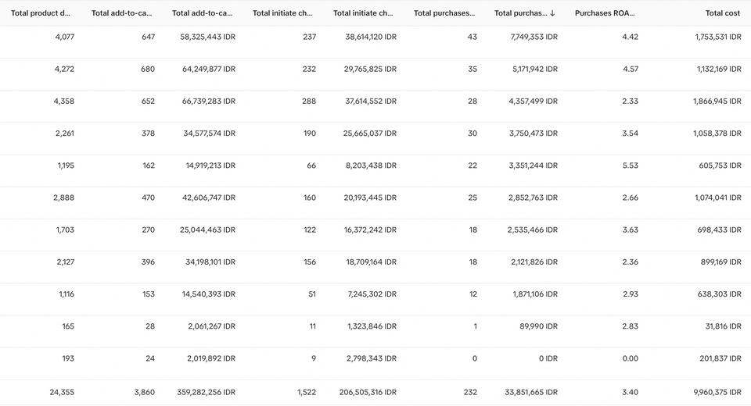Select the 5.53 ROAS value cell
The image size is (751, 406).
click(x=629, y=166)
